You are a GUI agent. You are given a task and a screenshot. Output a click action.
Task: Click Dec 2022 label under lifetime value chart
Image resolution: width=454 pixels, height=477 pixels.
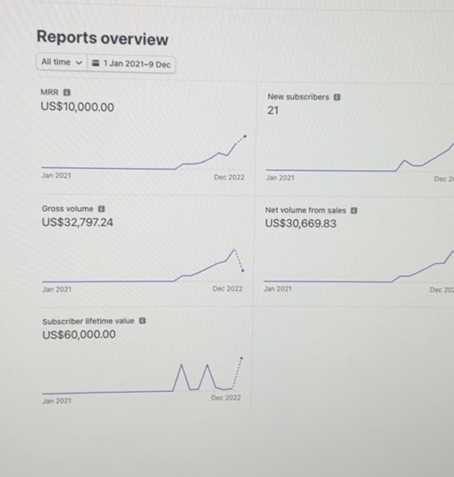click(226, 398)
